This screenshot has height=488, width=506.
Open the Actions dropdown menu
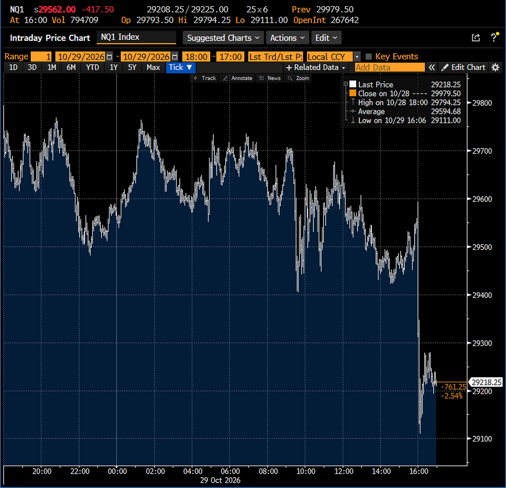click(x=287, y=38)
